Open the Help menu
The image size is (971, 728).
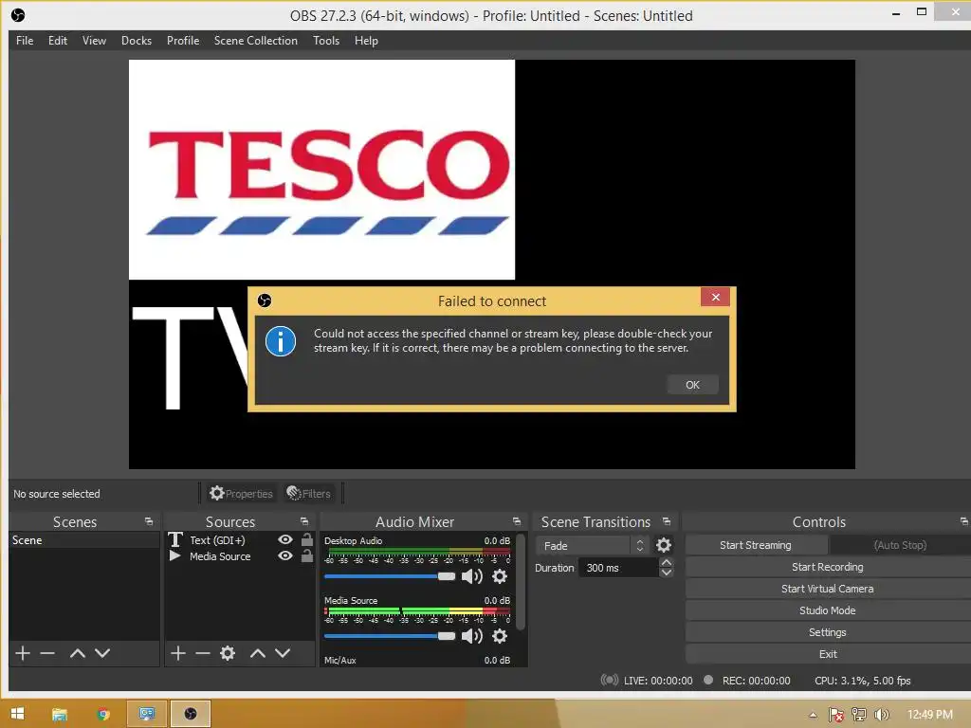coord(366,40)
